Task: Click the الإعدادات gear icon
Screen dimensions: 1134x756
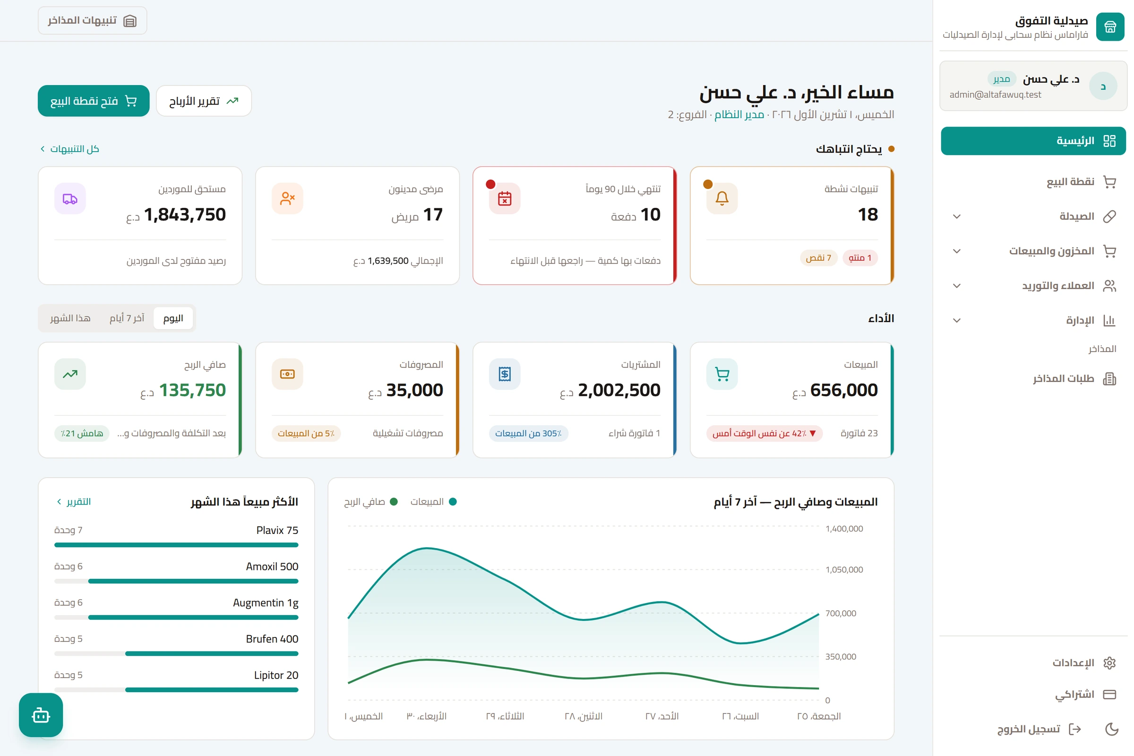Action: click(x=1109, y=662)
